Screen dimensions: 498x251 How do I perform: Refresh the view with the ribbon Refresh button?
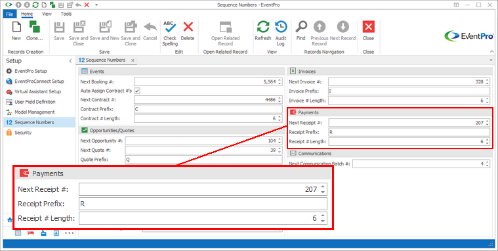[263, 31]
